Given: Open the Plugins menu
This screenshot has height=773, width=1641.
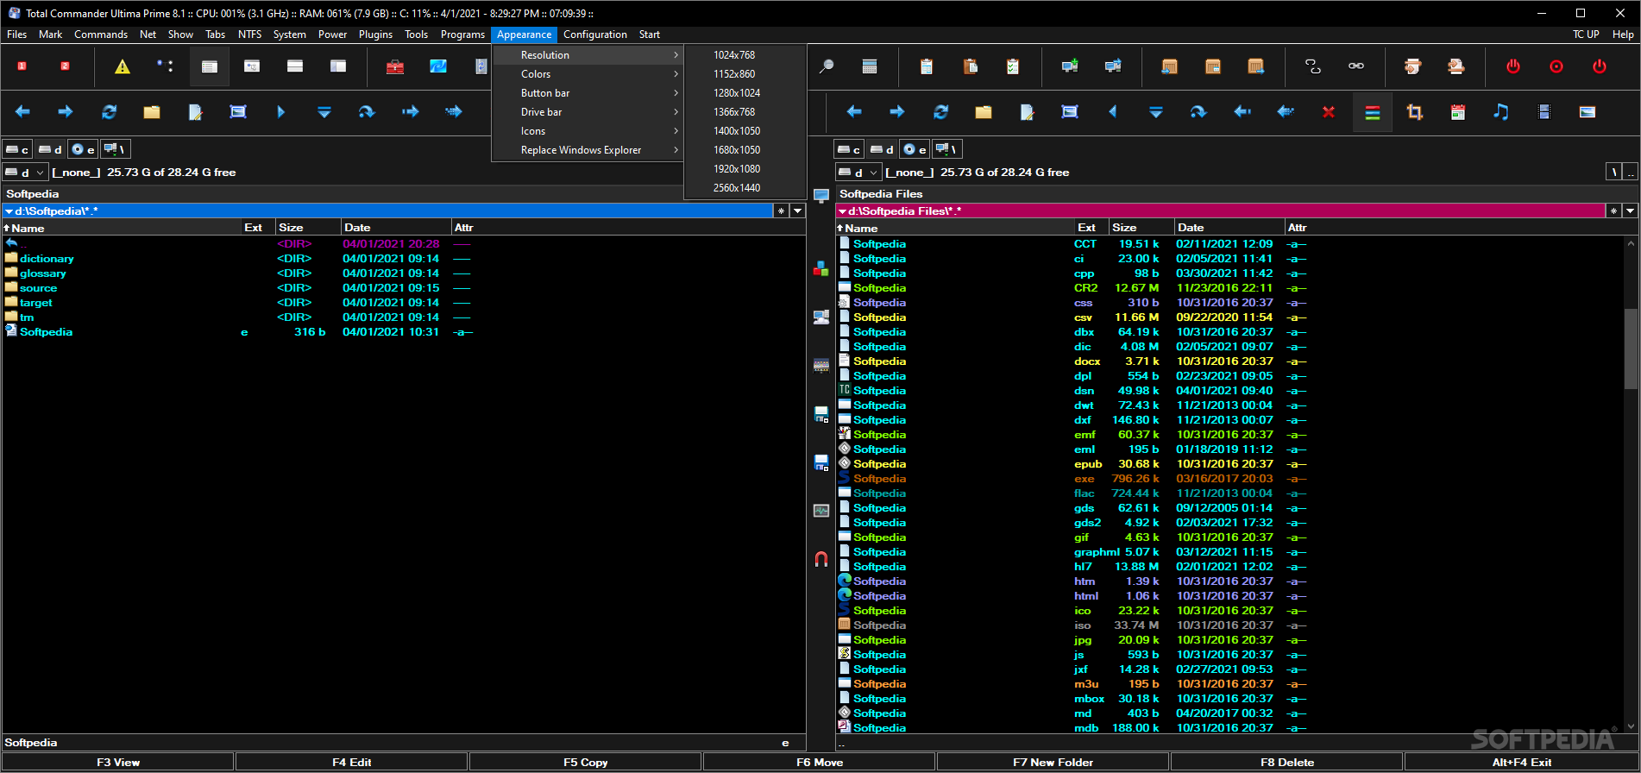Looking at the screenshot, I should click(375, 35).
